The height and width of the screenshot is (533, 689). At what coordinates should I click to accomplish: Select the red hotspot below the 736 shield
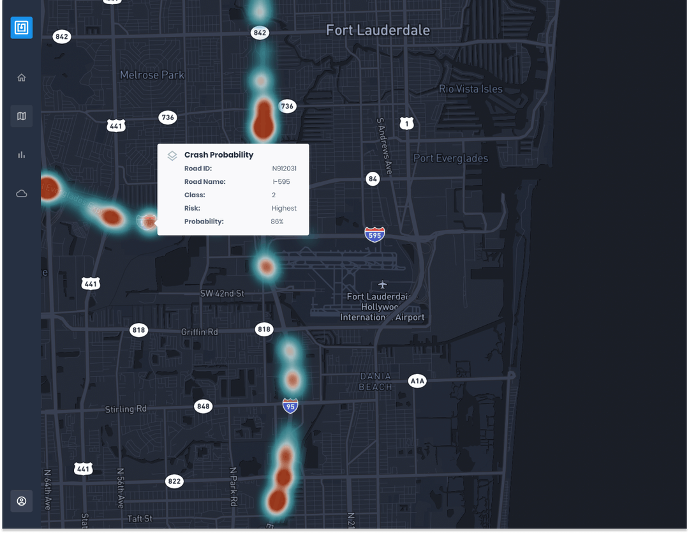tap(265, 124)
